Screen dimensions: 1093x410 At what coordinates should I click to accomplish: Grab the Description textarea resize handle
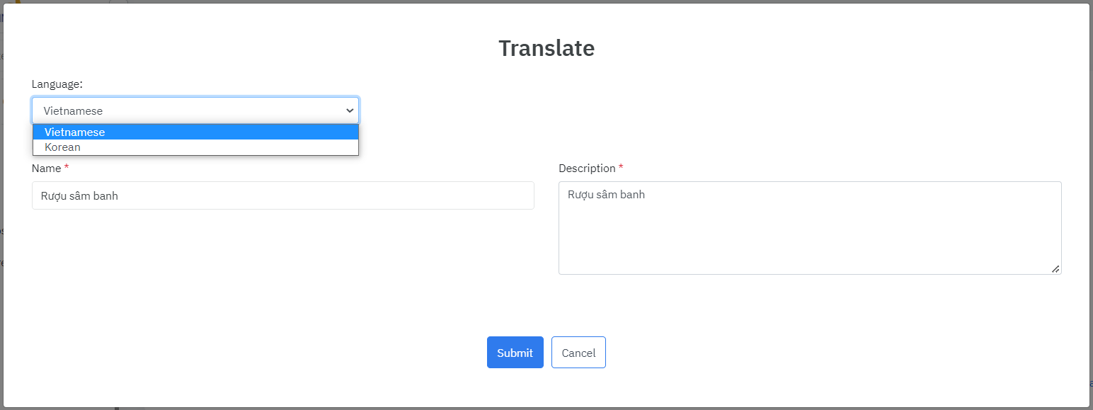point(1055,268)
